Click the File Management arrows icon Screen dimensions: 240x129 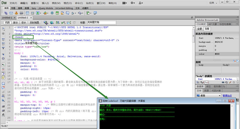58,23
